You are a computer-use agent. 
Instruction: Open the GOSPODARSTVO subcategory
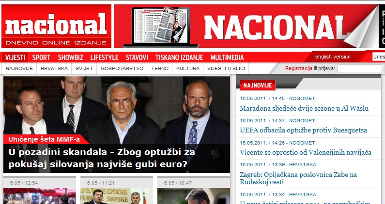[x=122, y=69]
